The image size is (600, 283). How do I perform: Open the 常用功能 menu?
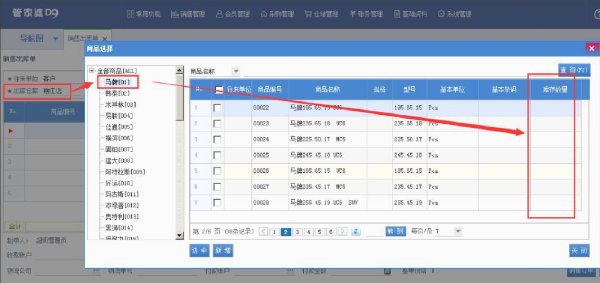144,14
